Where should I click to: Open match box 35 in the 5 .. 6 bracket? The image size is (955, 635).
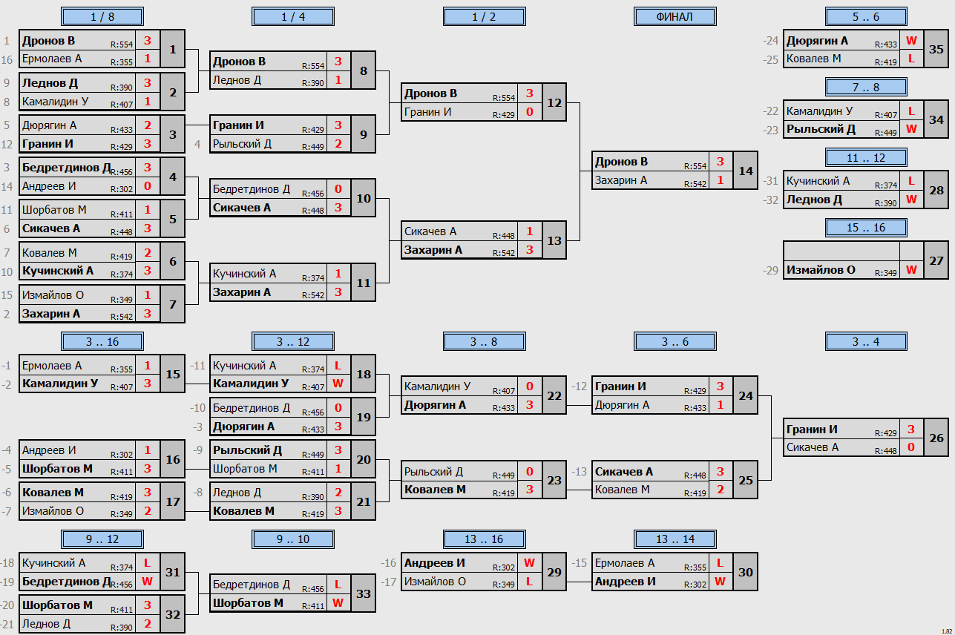(936, 50)
